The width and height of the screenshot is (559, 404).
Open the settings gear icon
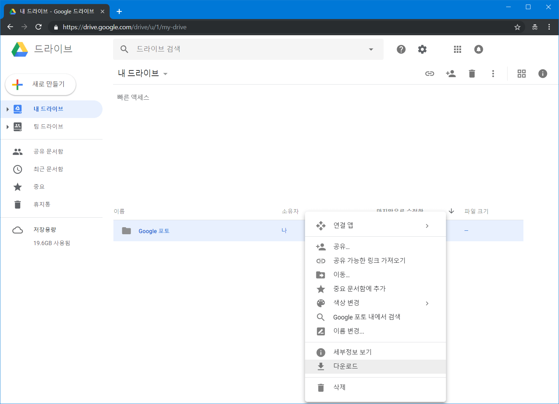[x=422, y=49]
